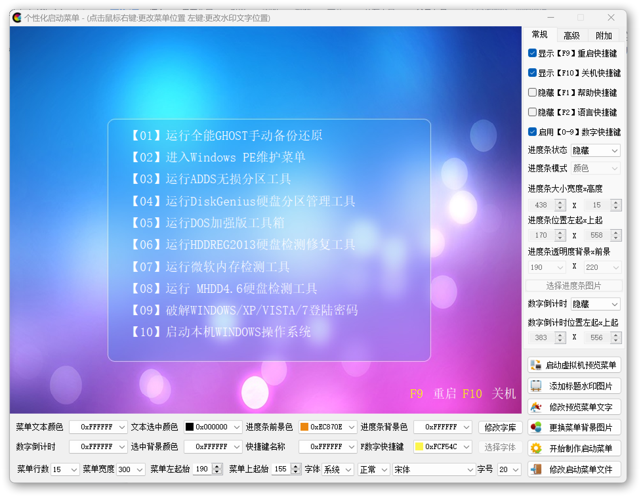
Task: Click the 开始制作启动菜单 button
Action: pos(574,448)
